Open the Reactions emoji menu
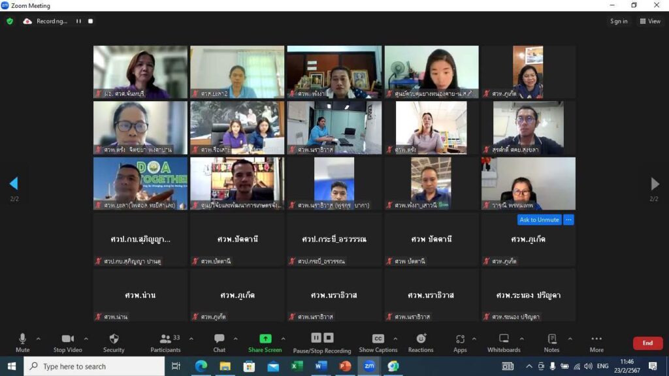669x376 pixels. point(421,342)
